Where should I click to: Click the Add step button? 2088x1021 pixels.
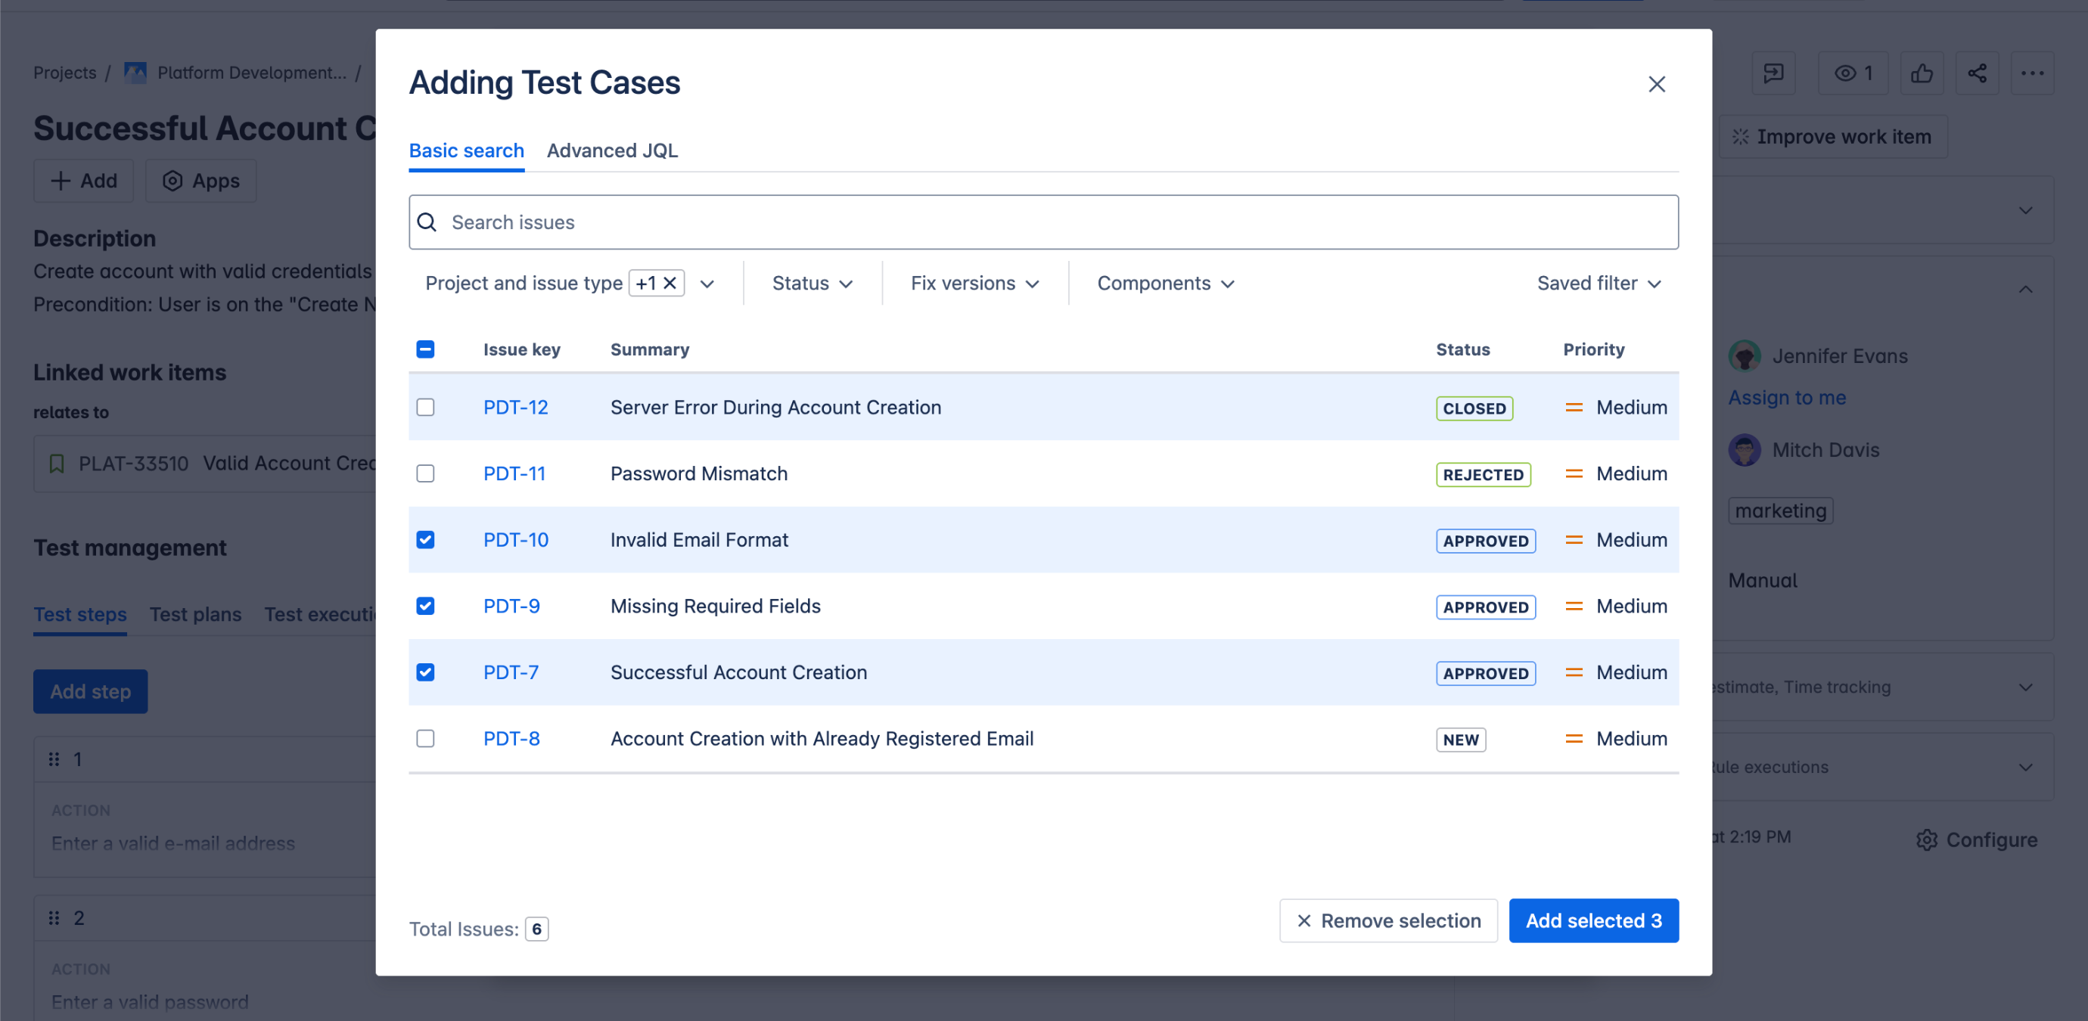pos(90,692)
